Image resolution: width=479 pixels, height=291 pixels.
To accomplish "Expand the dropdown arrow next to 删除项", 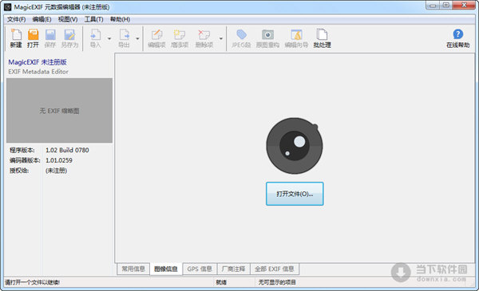I will pyautogui.click(x=221, y=39).
